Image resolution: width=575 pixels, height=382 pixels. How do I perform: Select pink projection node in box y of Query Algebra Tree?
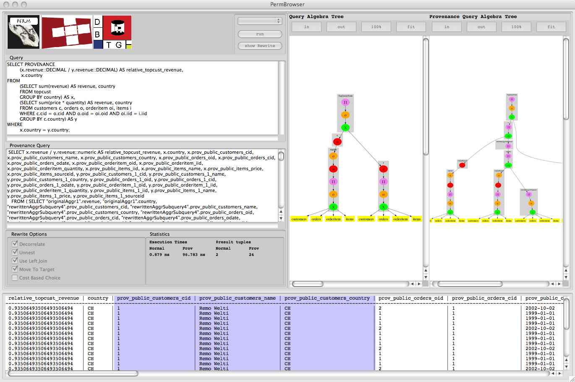[383, 182]
